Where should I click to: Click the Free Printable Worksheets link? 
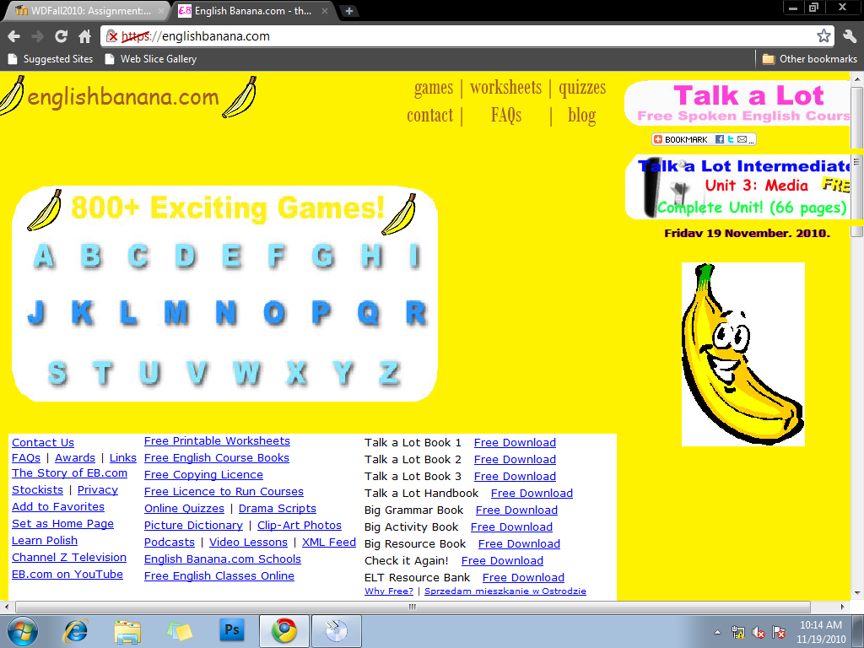217,440
